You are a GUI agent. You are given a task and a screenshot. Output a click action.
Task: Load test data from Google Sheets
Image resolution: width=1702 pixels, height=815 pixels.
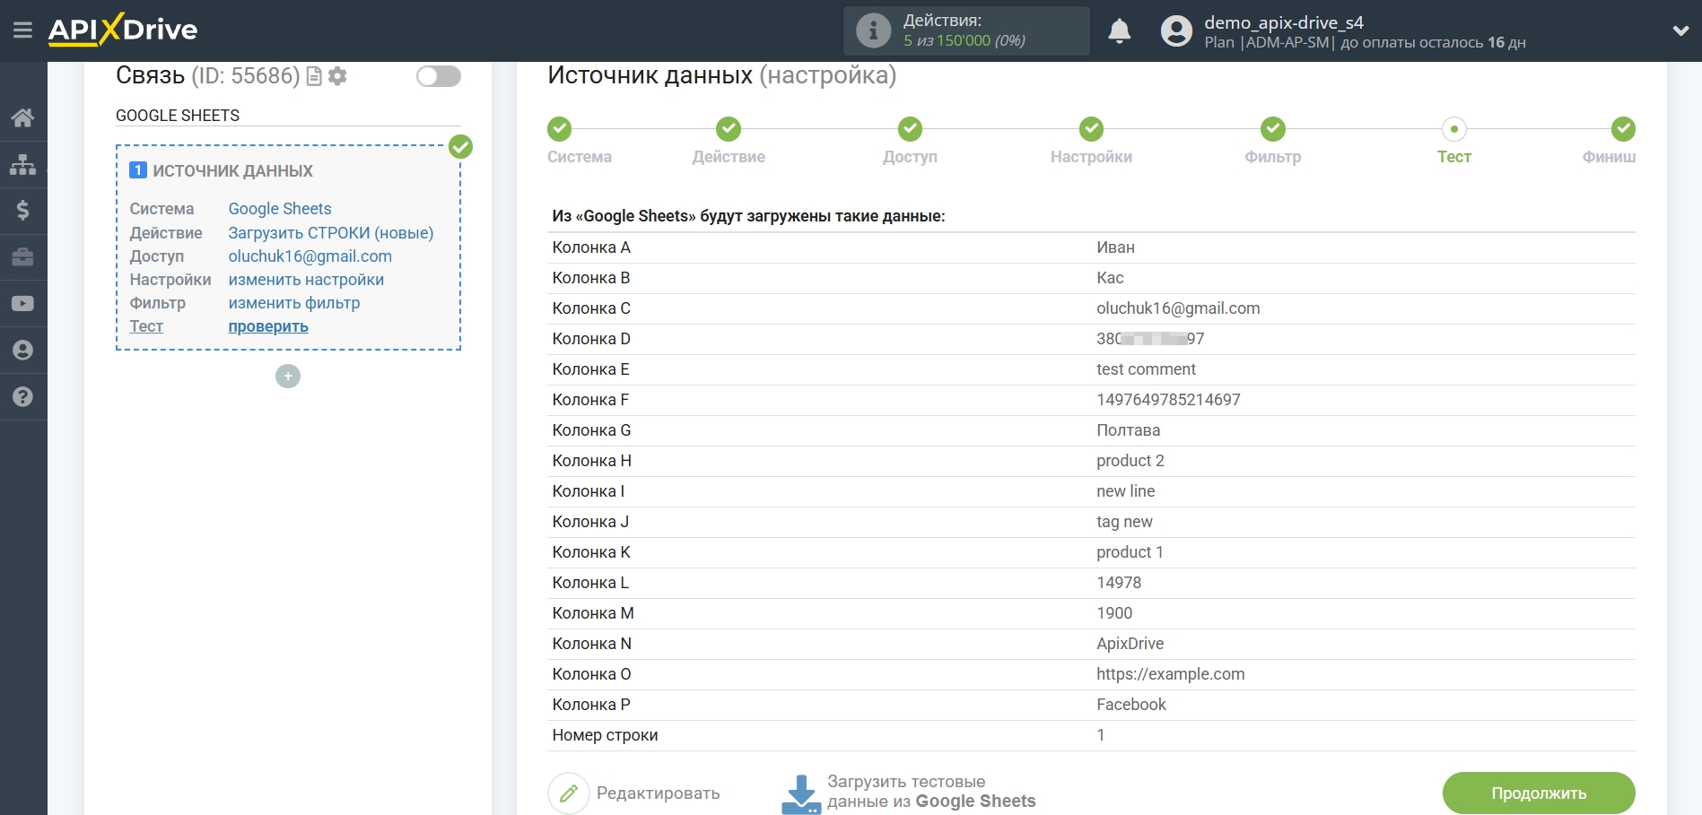tap(931, 792)
